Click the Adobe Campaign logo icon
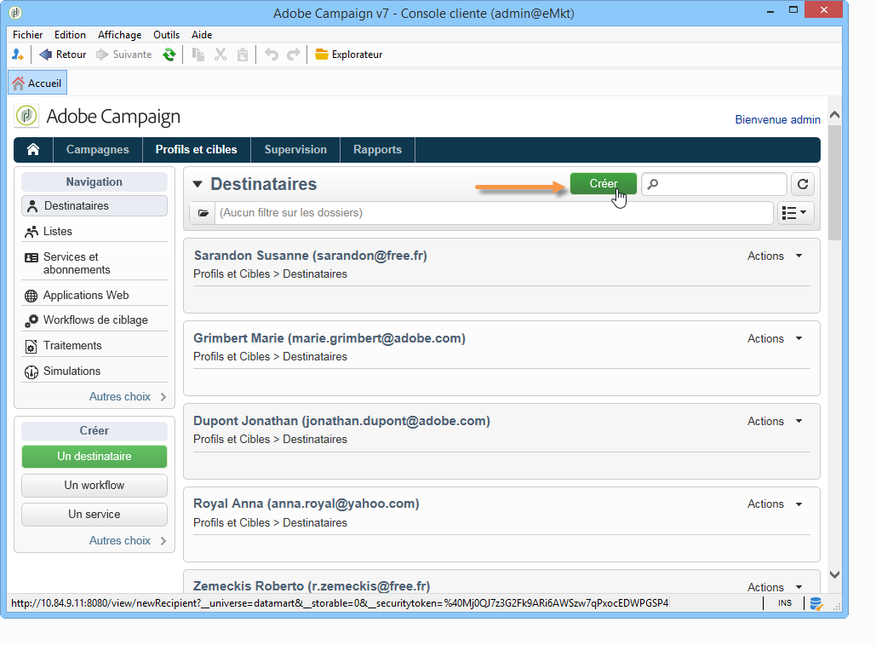This screenshot has height=645, width=876. point(26,116)
